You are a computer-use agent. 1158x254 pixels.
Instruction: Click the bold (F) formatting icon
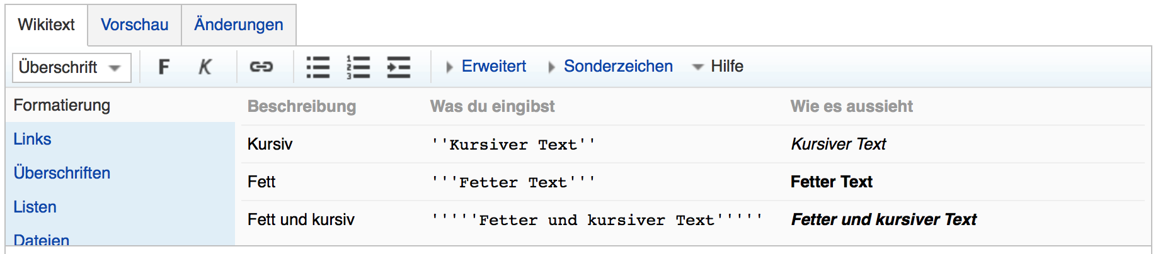point(164,67)
